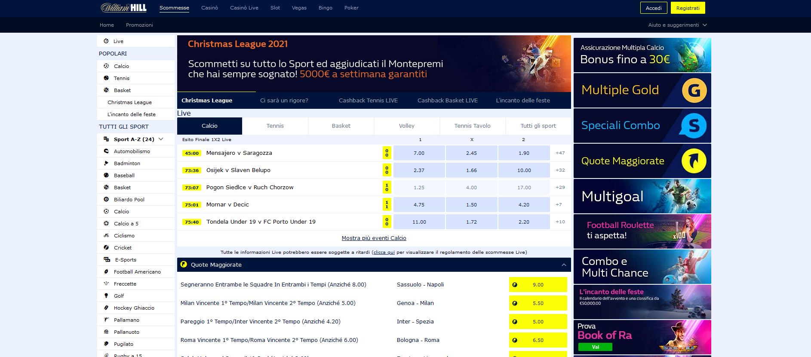
Task: Go to Promozioni page
Action: pyautogui.click(x=139, y=25)
